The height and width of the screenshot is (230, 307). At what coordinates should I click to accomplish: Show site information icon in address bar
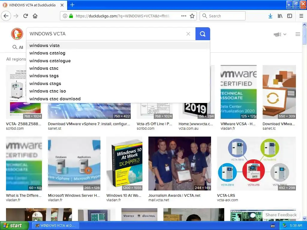point(65,16)
